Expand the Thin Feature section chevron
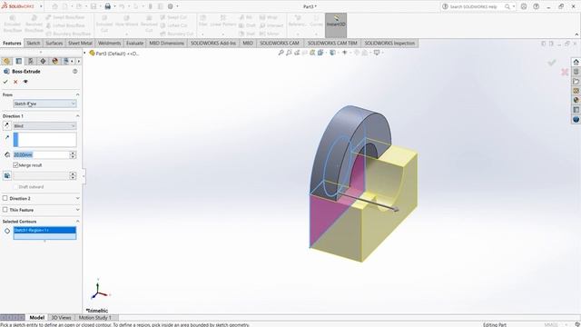The width and height of the screenshot is (581, 327). [x=77, y=210]
